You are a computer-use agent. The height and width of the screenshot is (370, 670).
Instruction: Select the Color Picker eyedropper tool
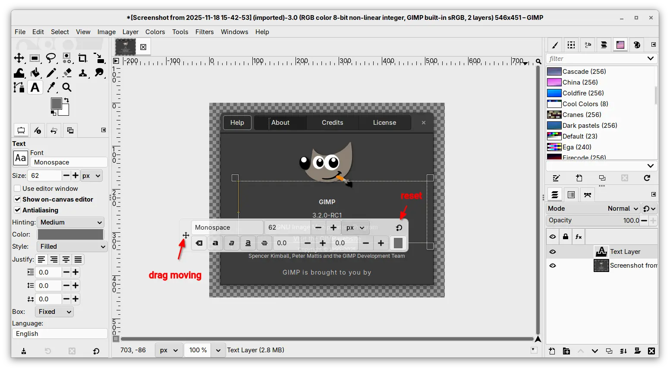tap(51, 87)
